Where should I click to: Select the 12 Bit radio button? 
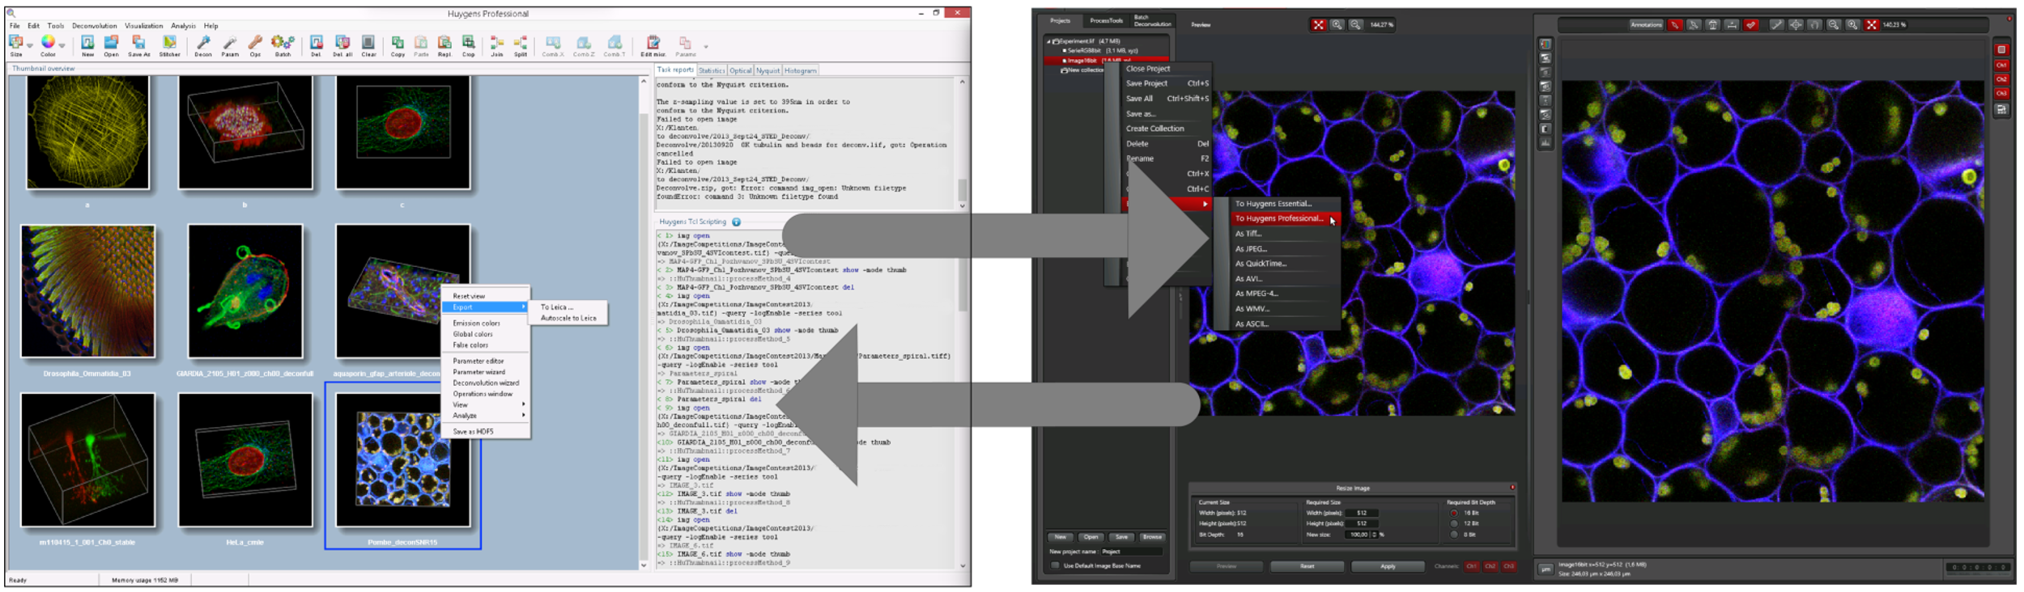point(1454,524)
